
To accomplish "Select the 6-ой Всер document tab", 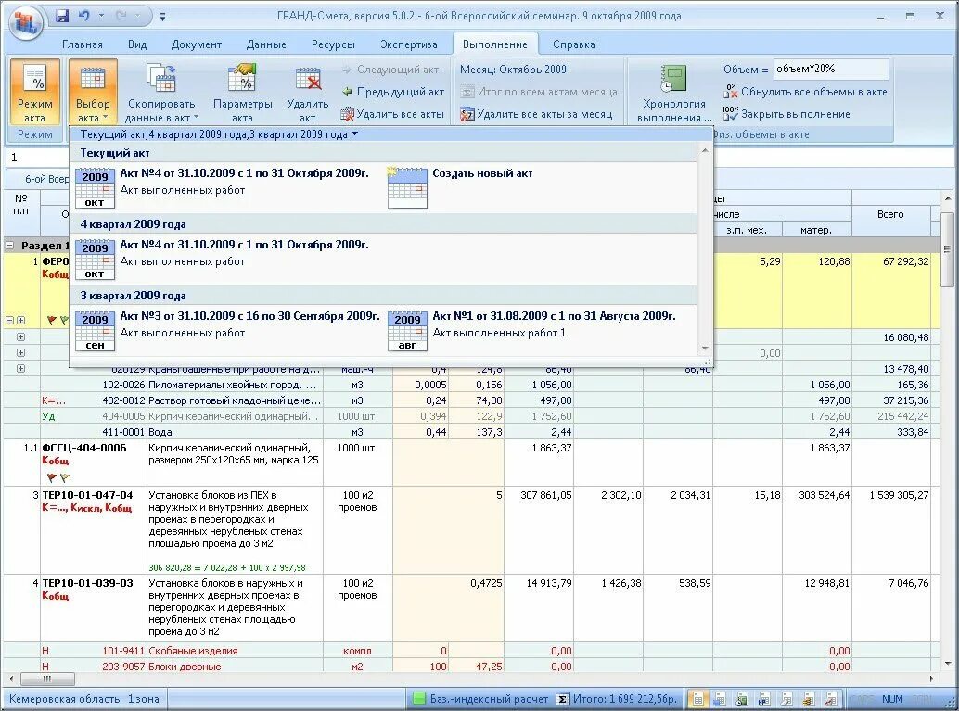I will [x=39, y=179].
